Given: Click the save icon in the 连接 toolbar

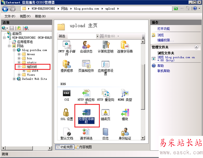Looking at the screenshot, I should (12, 28).
